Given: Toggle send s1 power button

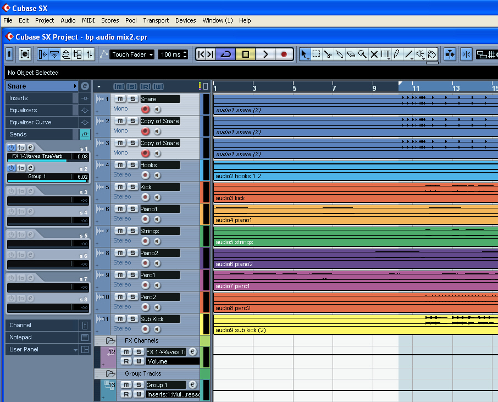Looking at the screenshot, I should pyautogui.click(x=12, y=147).
